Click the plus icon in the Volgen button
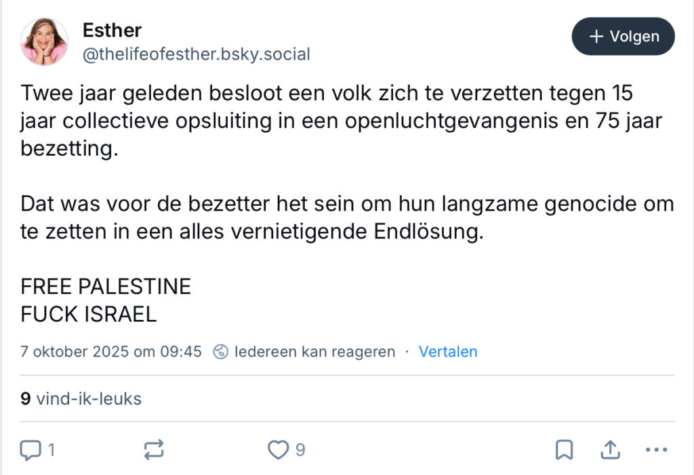This screenshot has width=694, height=475. point(596,37)
